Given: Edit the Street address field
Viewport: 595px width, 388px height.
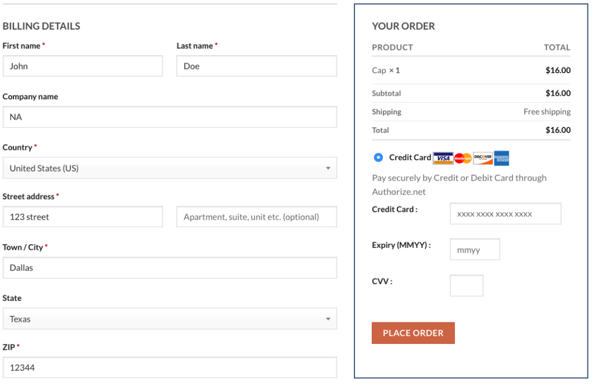Looking at the screenshot, I should pos(83,217).
